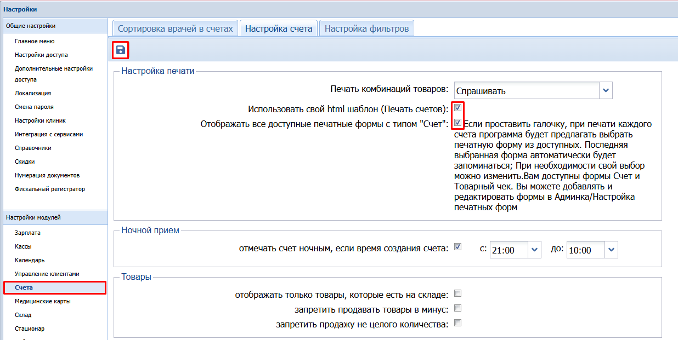This screenshot has width=678, height=340.
Task: Open Главное меню in sidebar
Action: (x=35, y=41)
